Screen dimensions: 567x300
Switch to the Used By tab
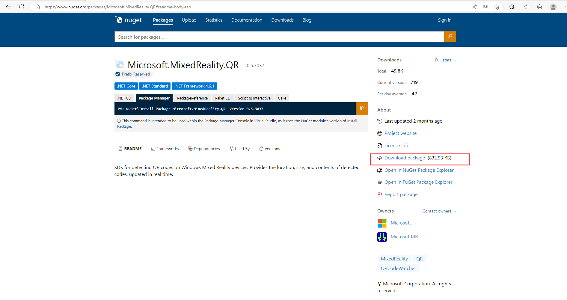click(239, 149)
